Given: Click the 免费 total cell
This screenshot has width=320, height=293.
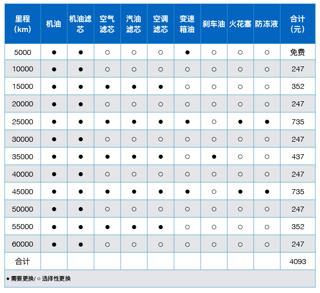Looking at the screenshot, I should coord(297,52).
